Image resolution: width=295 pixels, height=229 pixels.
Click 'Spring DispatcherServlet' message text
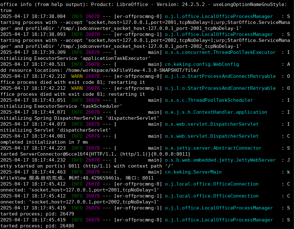(x=68, y=118)
